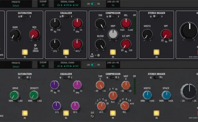This screenshot has width=198, height=122.
Task: Click the orange REL knob with AUTO
Action: pyautogui.click(x=124, y=106)
